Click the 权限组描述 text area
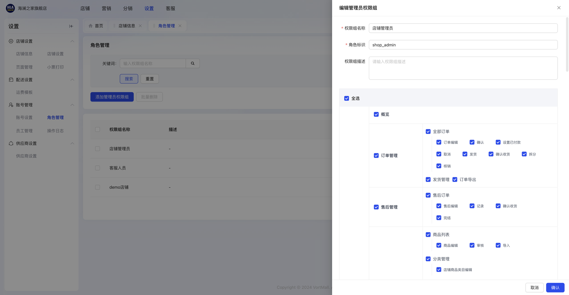Screen dimensions: 569x295 click(x=463, y=68)
